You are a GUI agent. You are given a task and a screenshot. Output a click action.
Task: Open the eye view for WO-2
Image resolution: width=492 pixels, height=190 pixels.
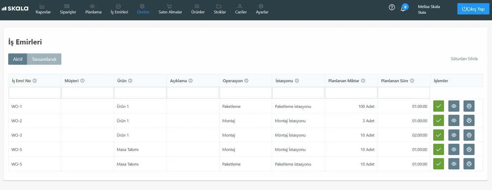454,121
